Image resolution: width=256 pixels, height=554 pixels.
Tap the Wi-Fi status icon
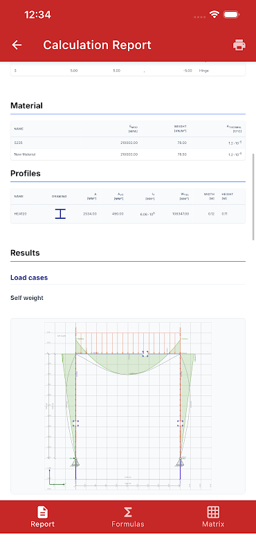pos(214,15)
